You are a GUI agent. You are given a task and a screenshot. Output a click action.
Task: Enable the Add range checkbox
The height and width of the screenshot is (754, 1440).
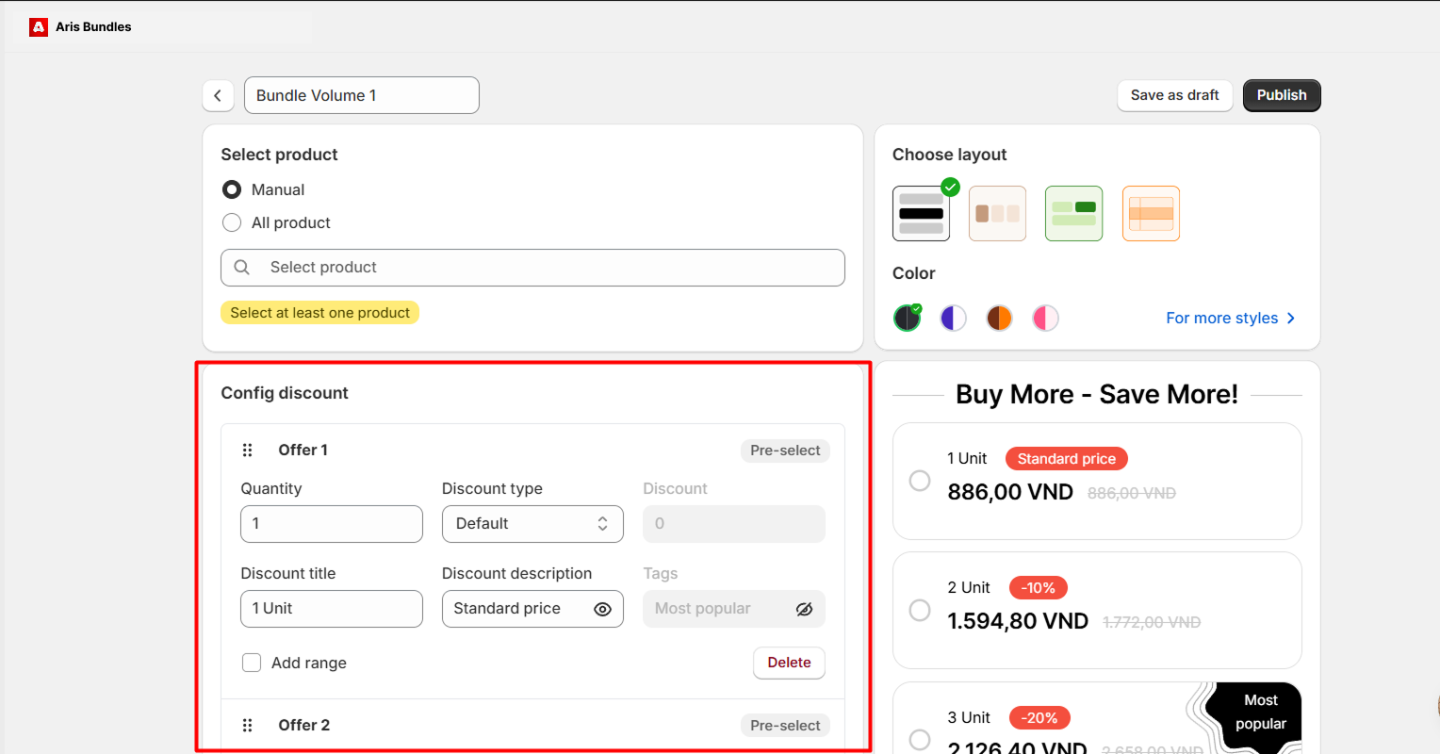[252, 664]
